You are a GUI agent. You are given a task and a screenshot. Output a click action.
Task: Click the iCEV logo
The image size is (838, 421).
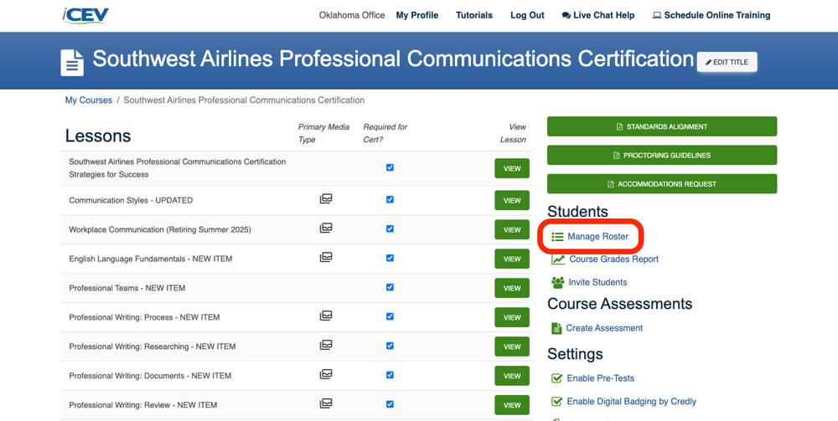[85, 15]
